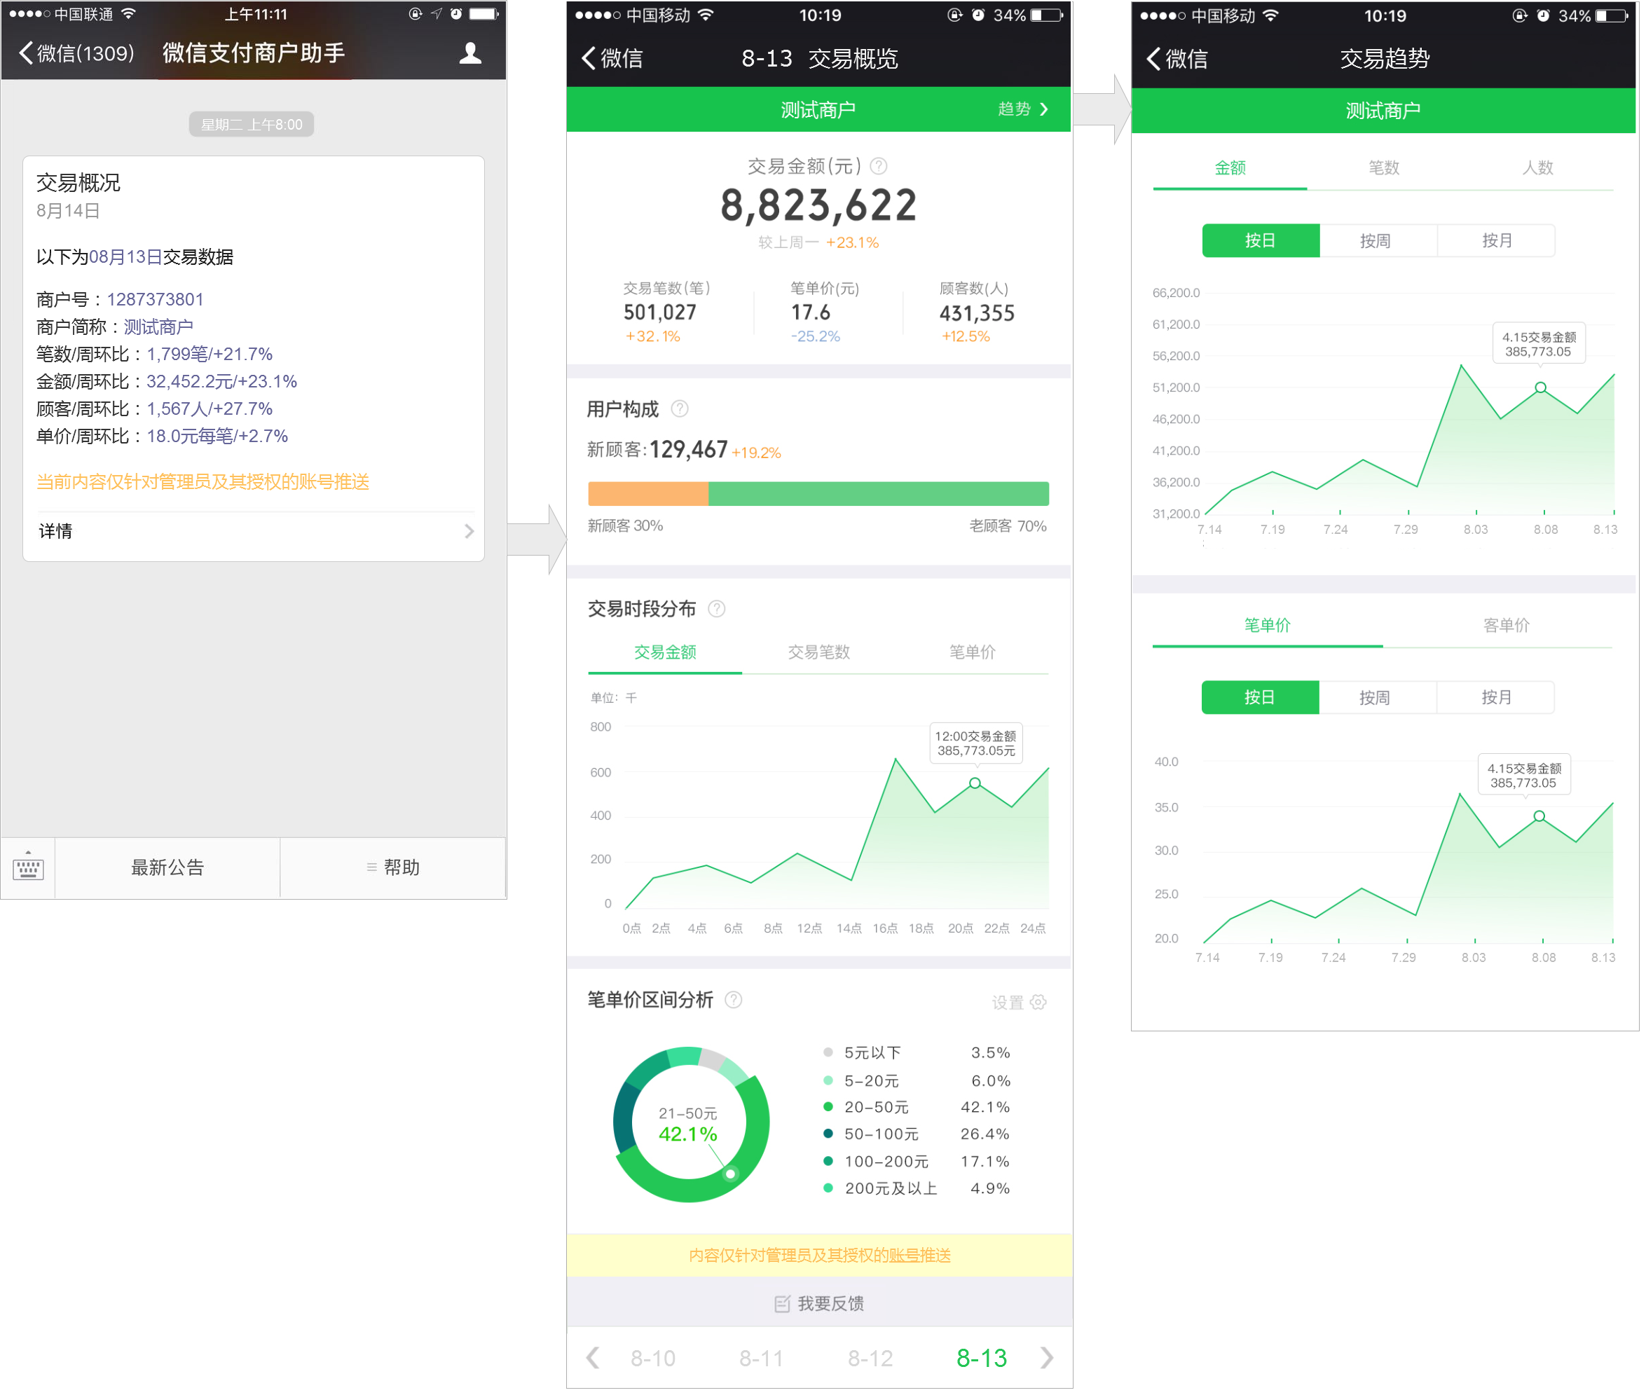
Task: Select 按周 for the 笔单价 chart
Action: click(x=1376, y=699)
